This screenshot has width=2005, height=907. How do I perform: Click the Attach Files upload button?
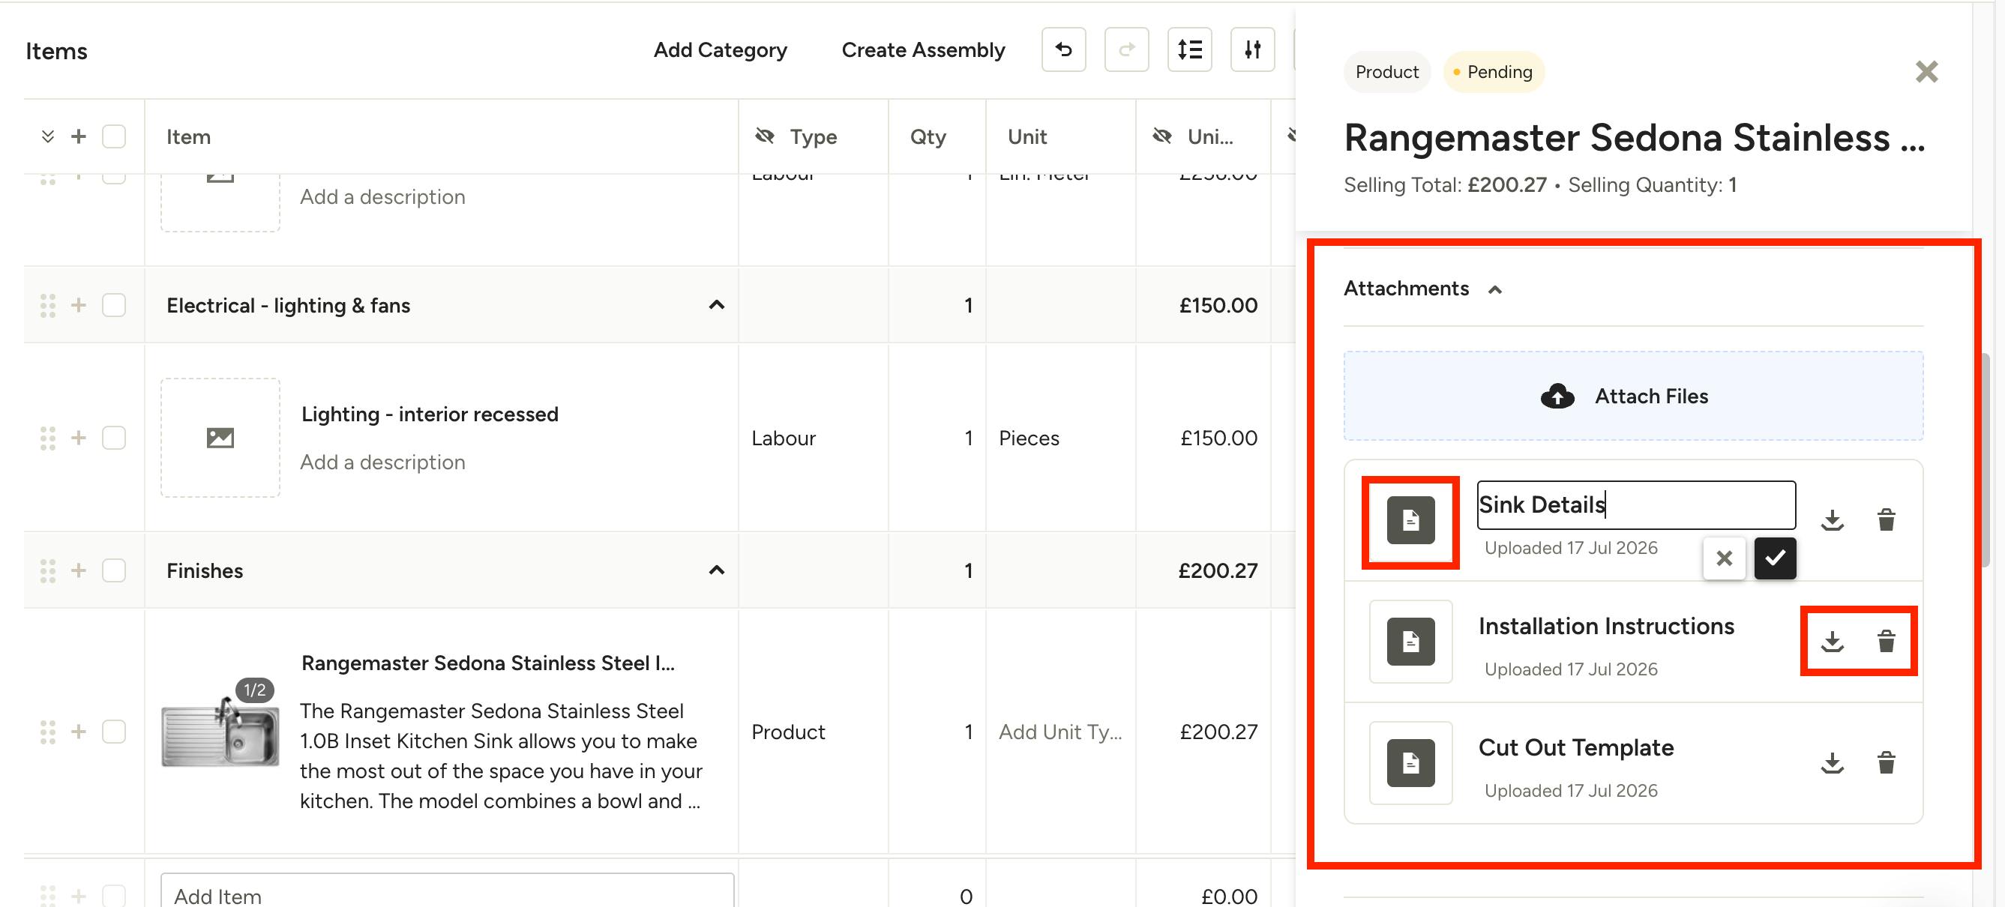1633,396
